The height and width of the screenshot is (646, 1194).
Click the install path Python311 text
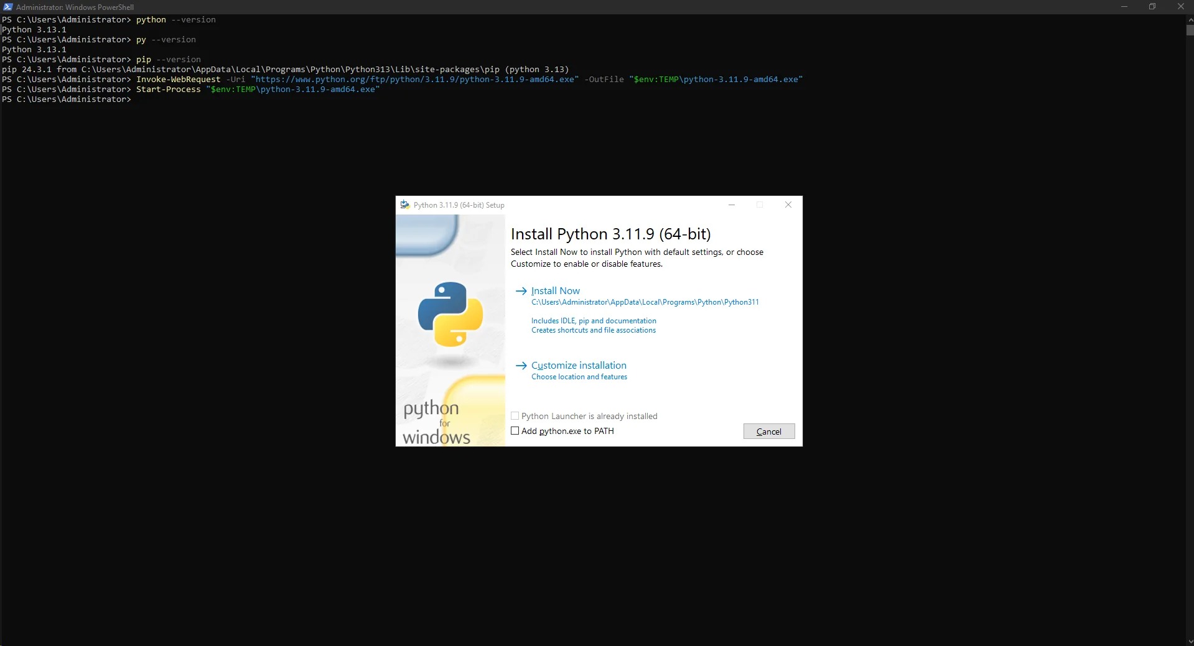coord(645,302)
